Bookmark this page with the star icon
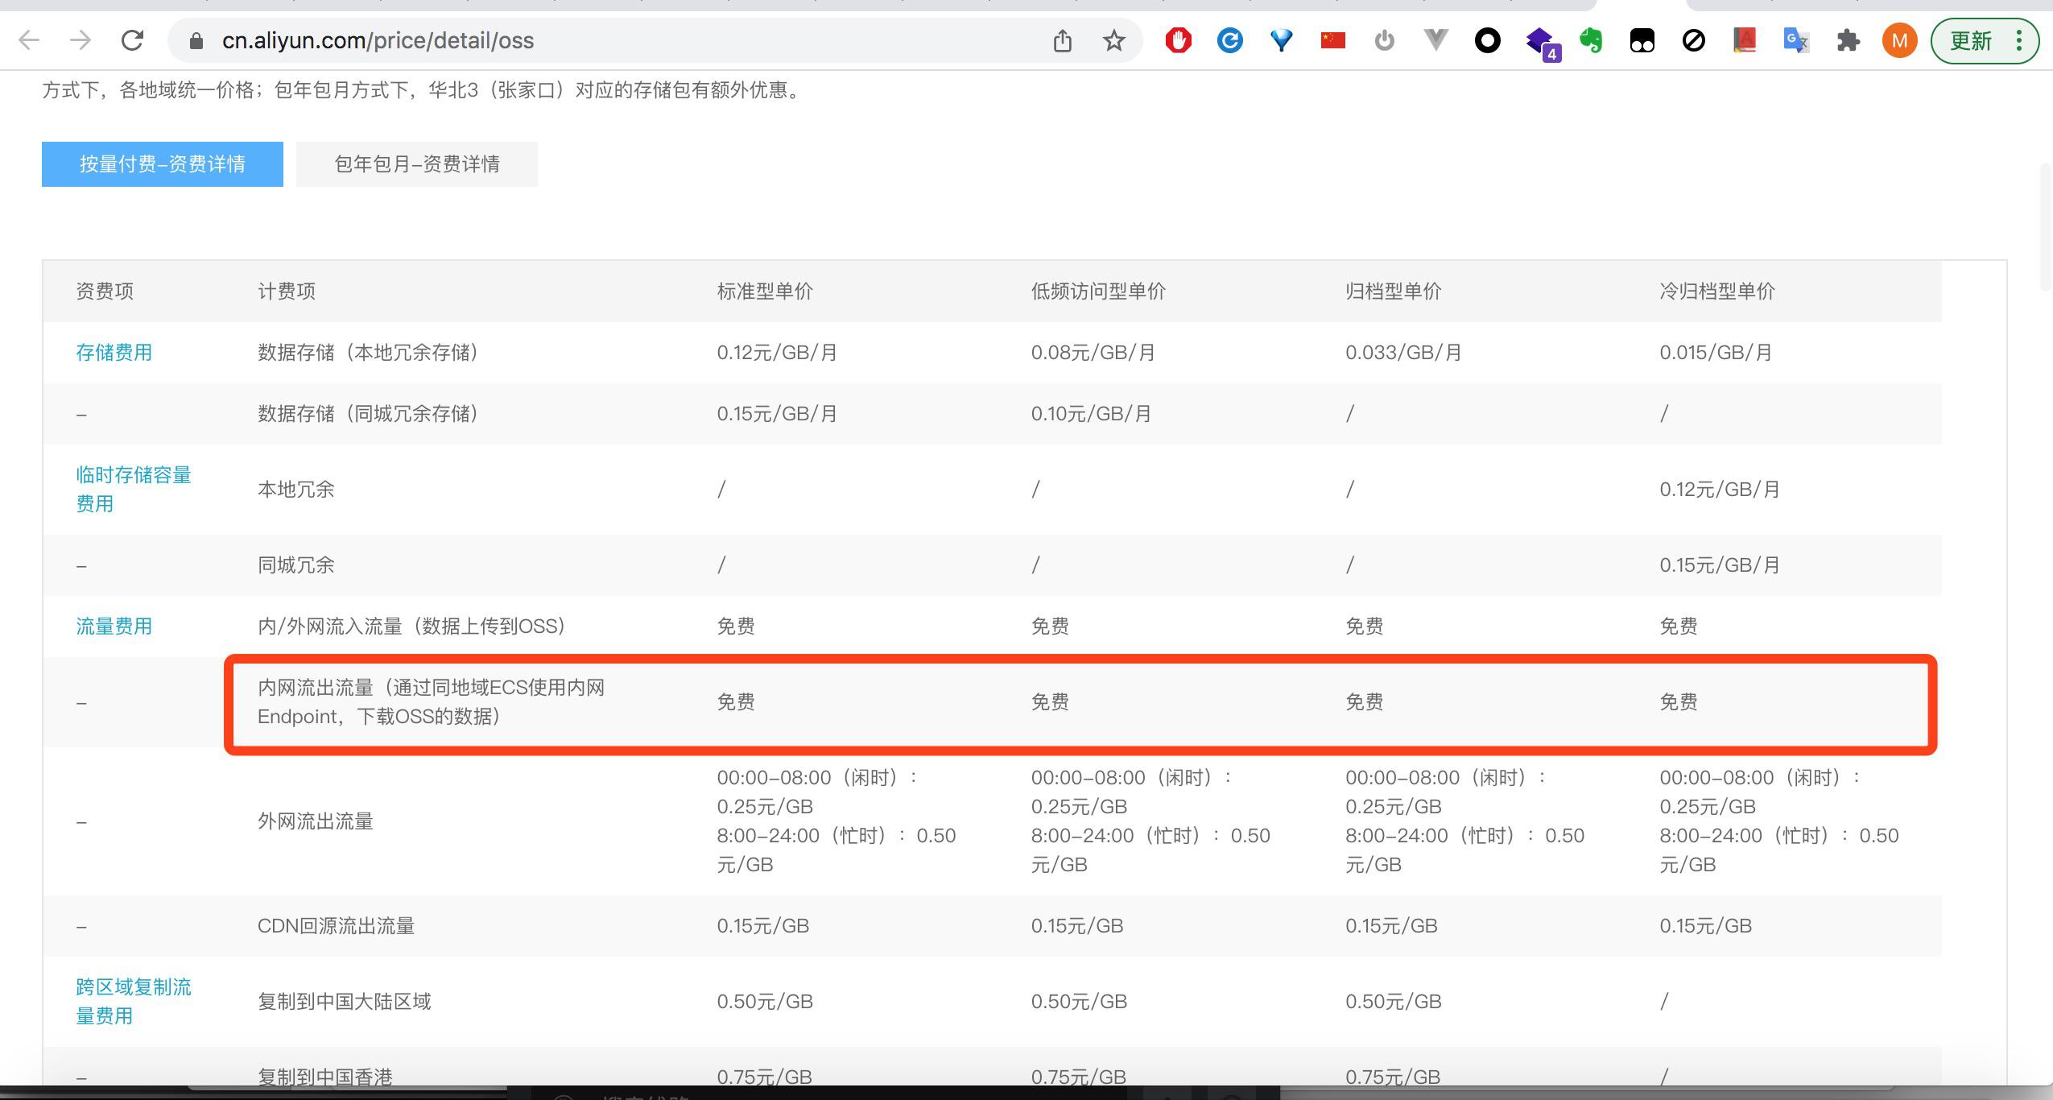This screenshot has width=2053, height=1100. (x=1113, y=40)
